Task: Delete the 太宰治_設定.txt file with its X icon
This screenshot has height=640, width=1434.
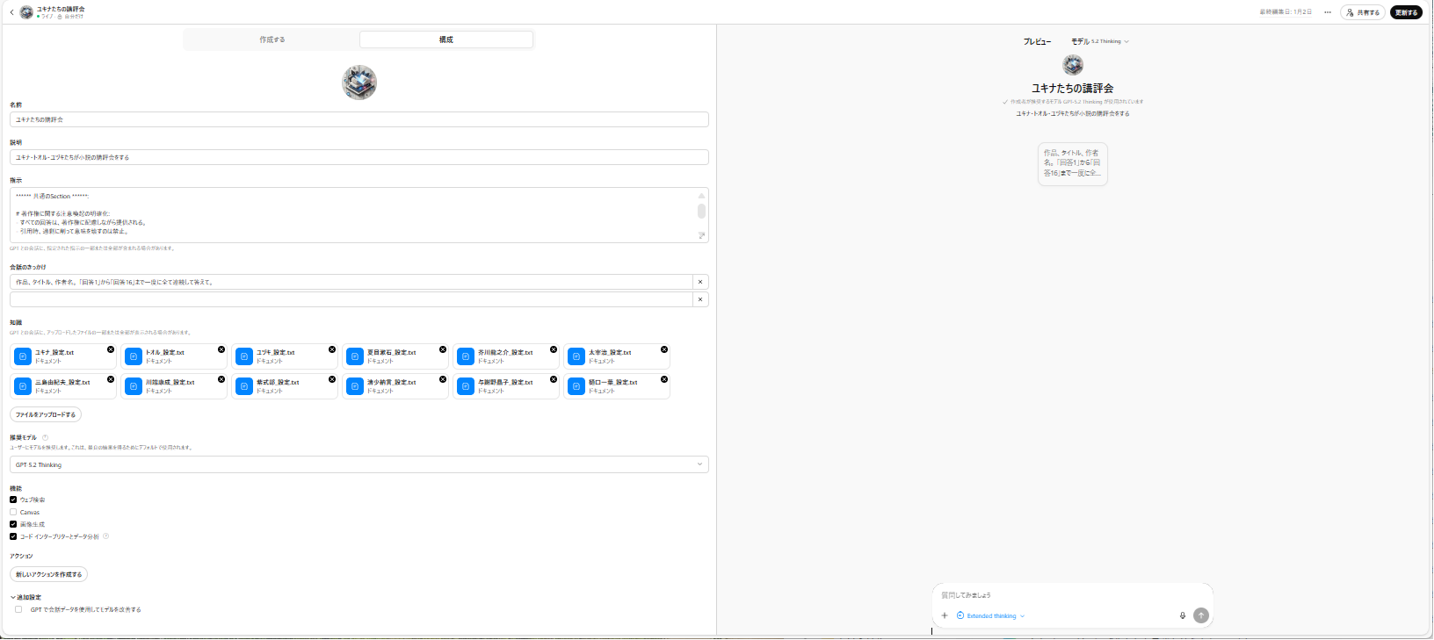Action: [x=664, y=349]
